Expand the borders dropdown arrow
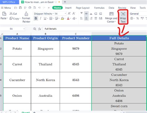 pyautogui.click(x=53, y=19)
